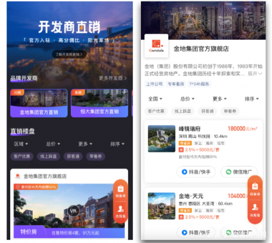Open the VR badge on 特价房 image

point(73,211)
